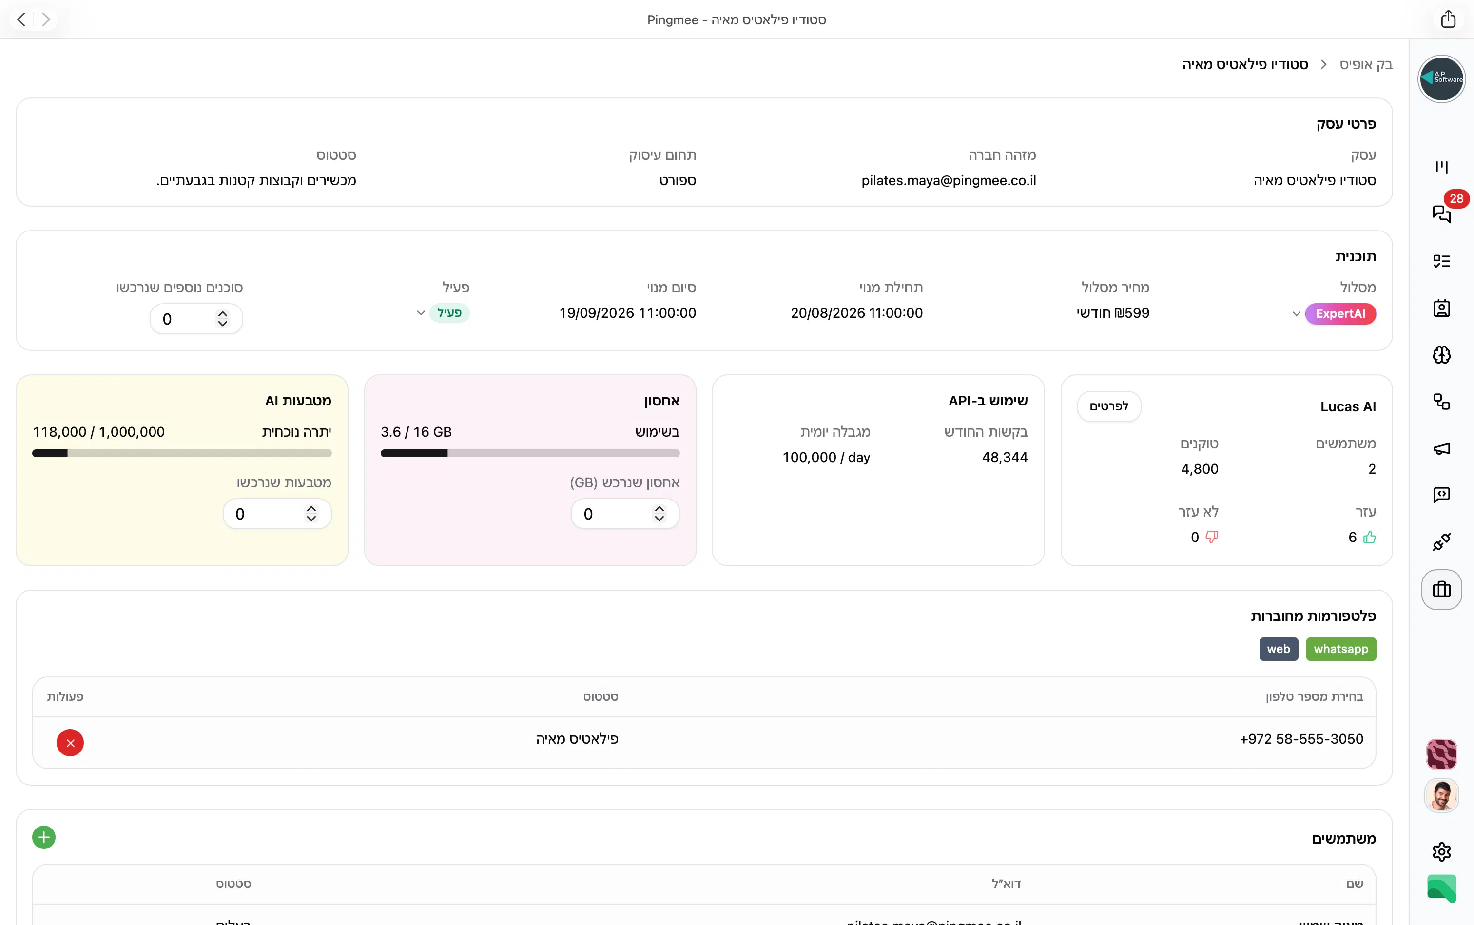The image size is (1474, 925).
Task: Click the 4,800 tokens value
Action: point(1199,469)
